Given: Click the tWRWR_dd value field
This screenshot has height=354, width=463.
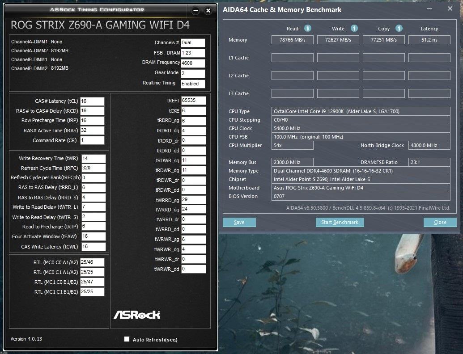Looking at the screenshot, I should (193, 269).
